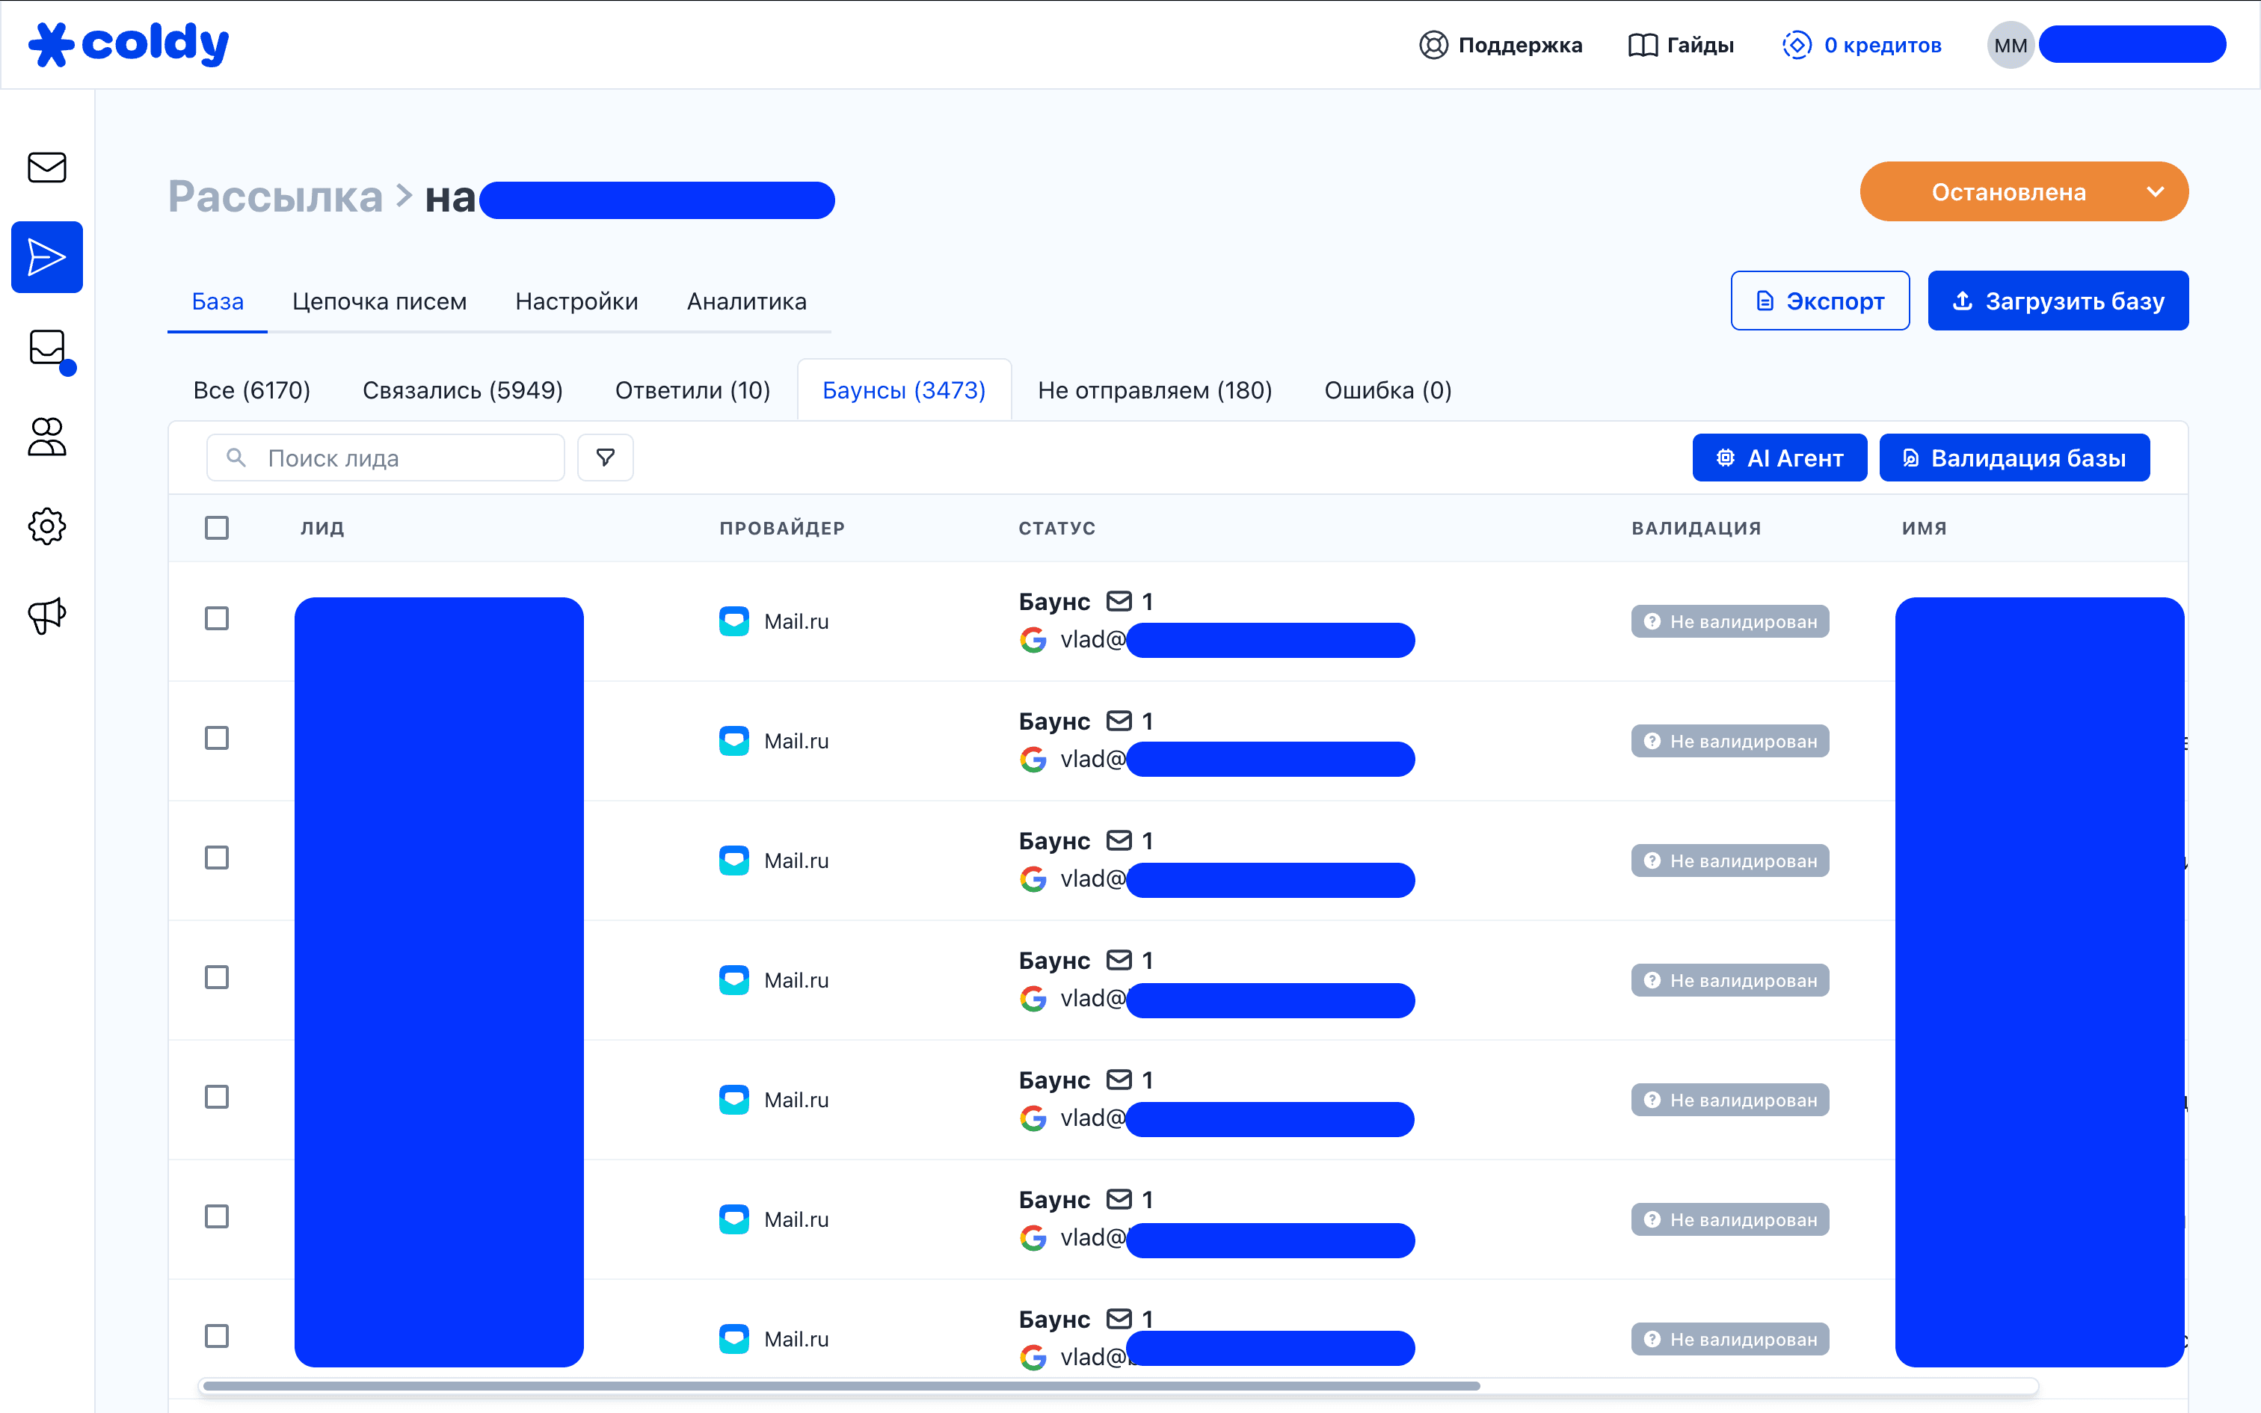Click the coldy logo
This screenshot has height=1413, width=2261.
coord(129,44)
